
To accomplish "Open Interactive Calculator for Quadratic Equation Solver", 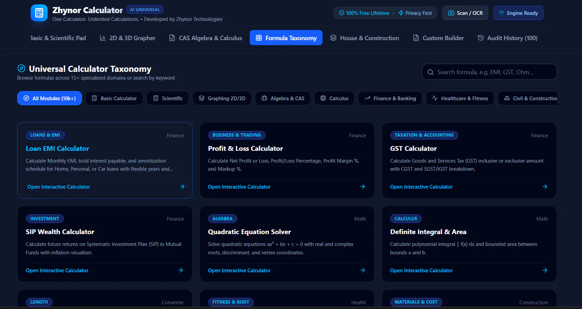I will [x=239, y=270].
